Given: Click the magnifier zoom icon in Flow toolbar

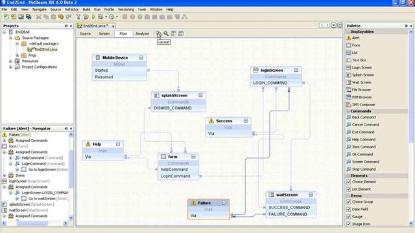Looking at the screenshot, I should (166, 34).
